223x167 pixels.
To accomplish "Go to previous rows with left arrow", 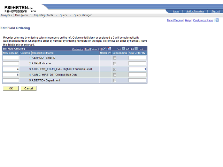I will pyautogui.click(x=123, y=49).
